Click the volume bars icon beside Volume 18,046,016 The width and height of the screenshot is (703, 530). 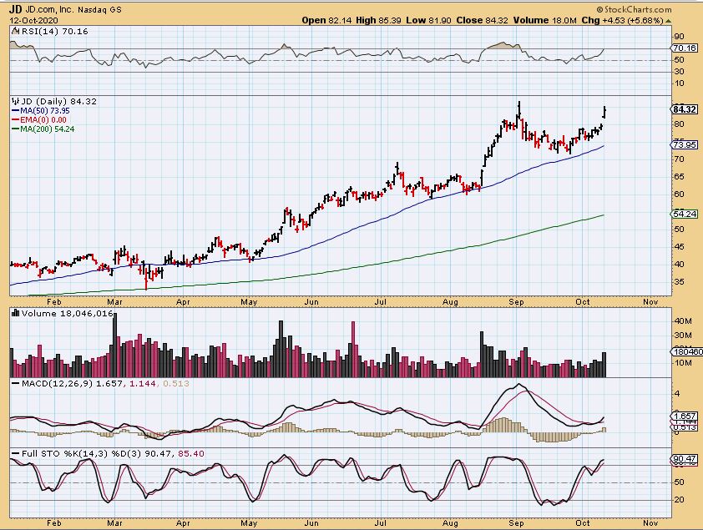tap(15, 313)
